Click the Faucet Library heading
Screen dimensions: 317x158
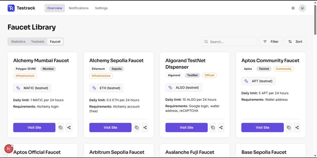[x=32, y=27]
